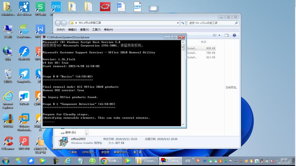The image size is (296, 166).
Task: Refresh the Ms office卸载工具 folder view
Action: tap(183, 23)
